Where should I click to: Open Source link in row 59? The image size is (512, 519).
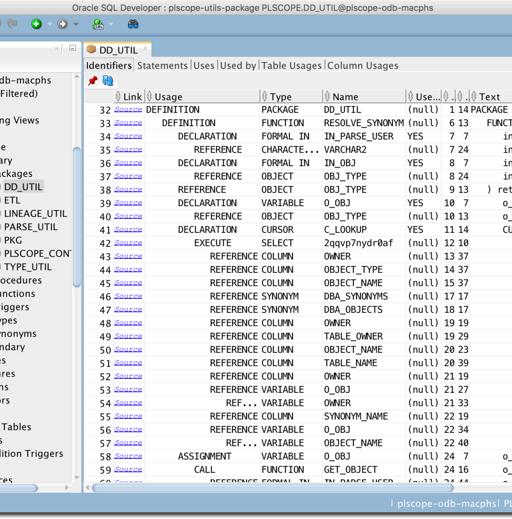point(128,470)
